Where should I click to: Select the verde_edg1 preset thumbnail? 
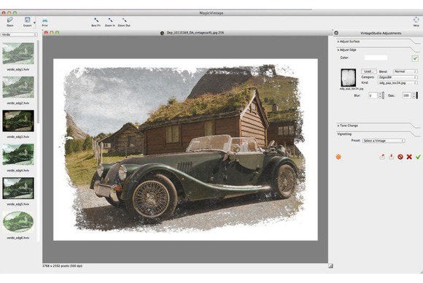tap(18, 53)
